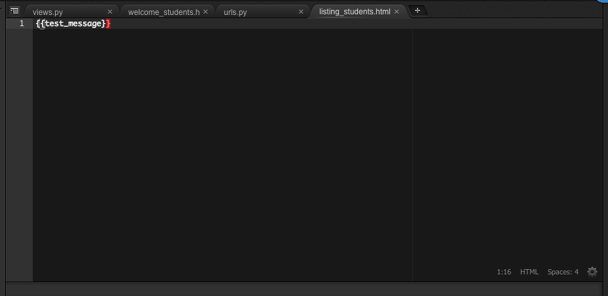
Task: Open the Spaces: 4 indentation selector
Action: click(x=563, y=272)
